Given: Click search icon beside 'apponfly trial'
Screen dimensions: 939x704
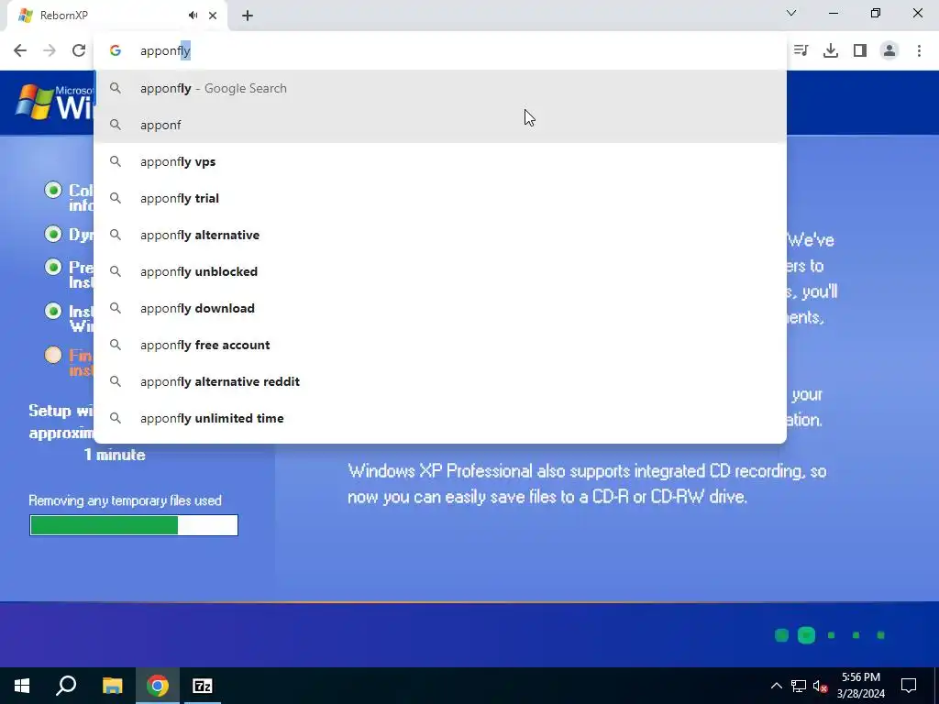Looking at the screenshot, I should pos(116,198).
